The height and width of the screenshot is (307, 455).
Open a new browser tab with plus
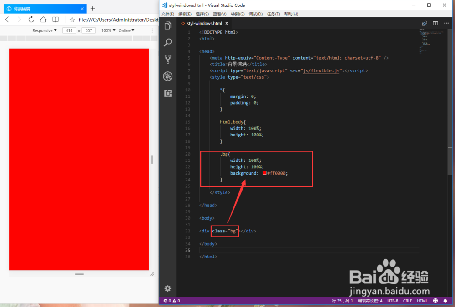pos(92,9)
